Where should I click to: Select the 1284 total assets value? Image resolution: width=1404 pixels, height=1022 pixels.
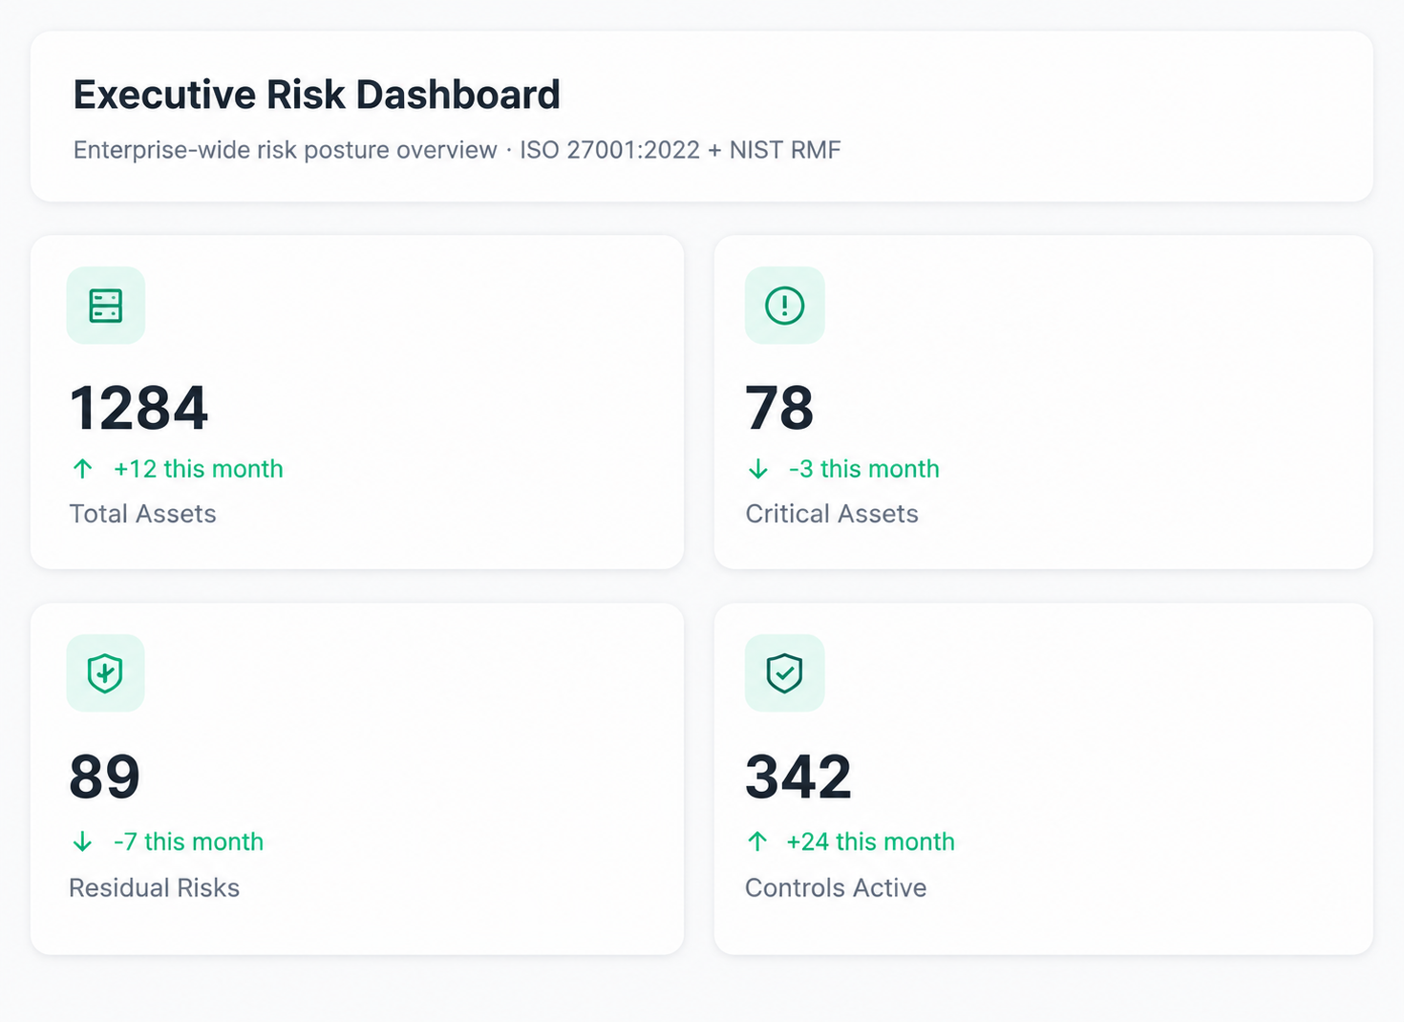tap(138, 408)
